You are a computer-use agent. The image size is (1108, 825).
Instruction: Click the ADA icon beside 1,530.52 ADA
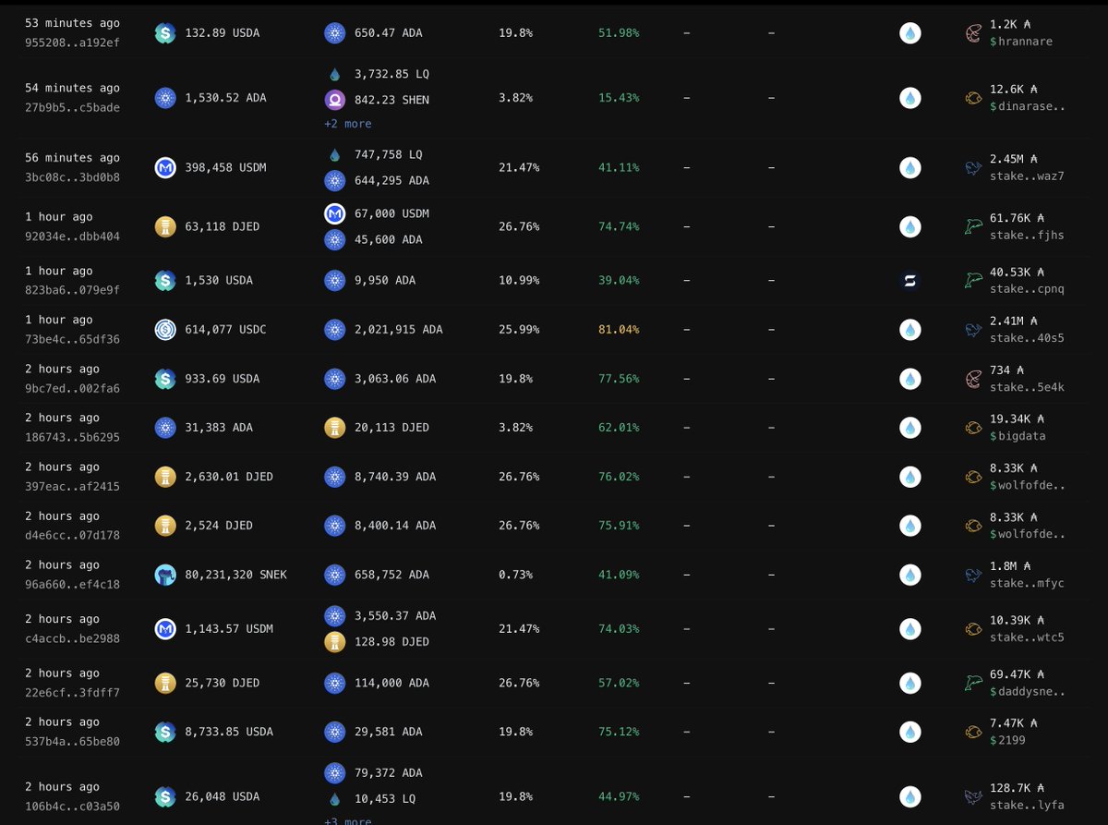click(165, 98)
